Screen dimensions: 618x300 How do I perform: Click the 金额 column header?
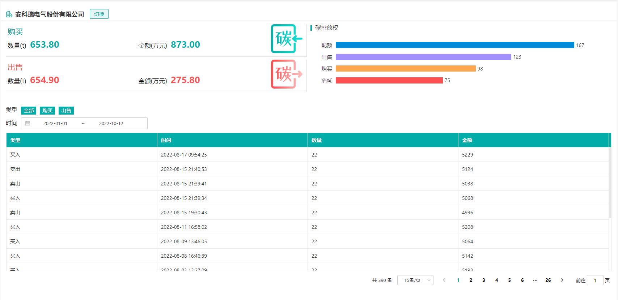pos(467,140)
